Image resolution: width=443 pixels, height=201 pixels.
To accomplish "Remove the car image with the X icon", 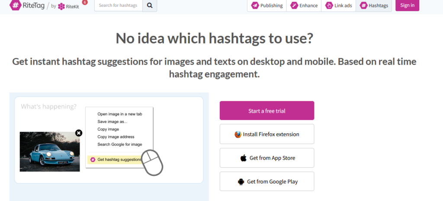I will [79, 133].
